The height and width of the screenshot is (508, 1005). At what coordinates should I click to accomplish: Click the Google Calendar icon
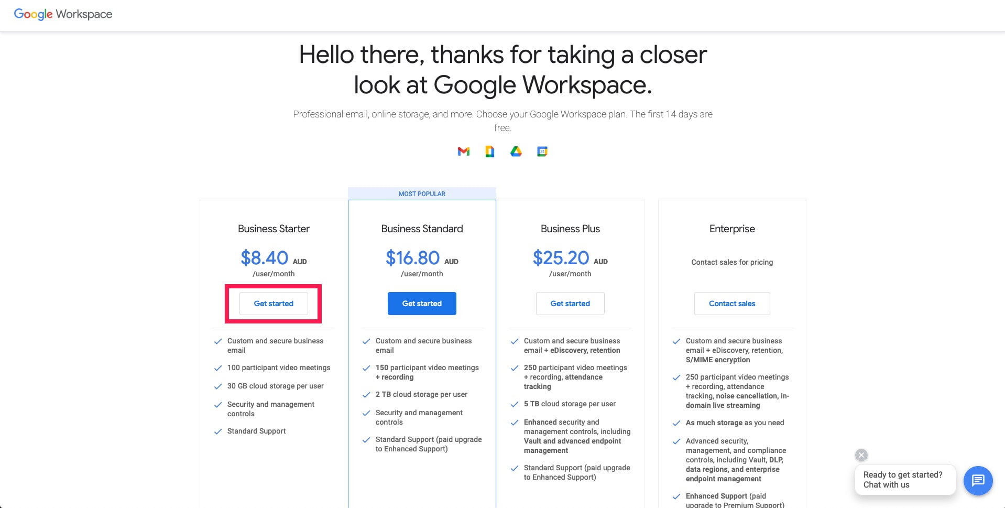pyautogui.click(x=542, y=152)
